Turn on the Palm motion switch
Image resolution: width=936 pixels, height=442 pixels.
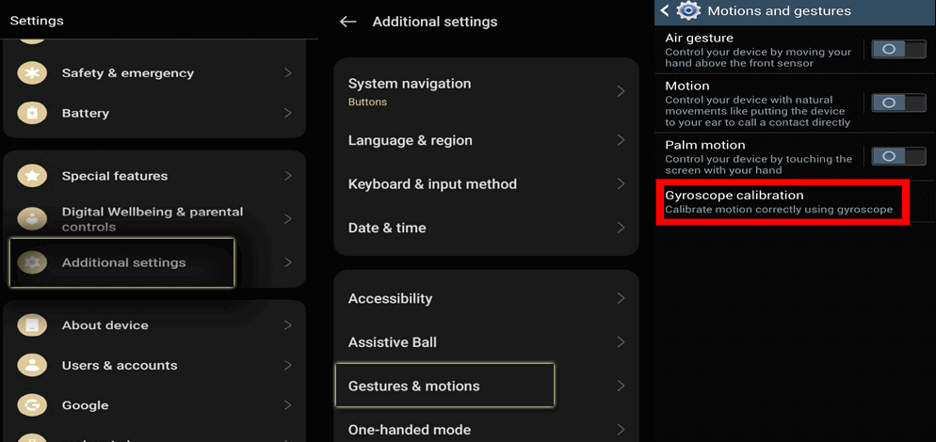coord(898,156)
